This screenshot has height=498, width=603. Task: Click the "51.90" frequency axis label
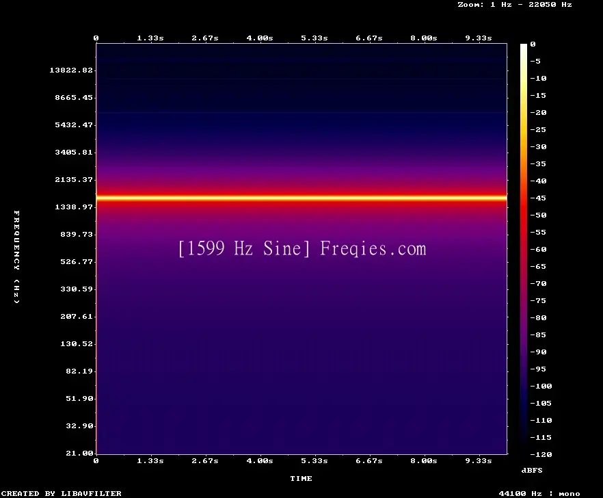point(79,398)
